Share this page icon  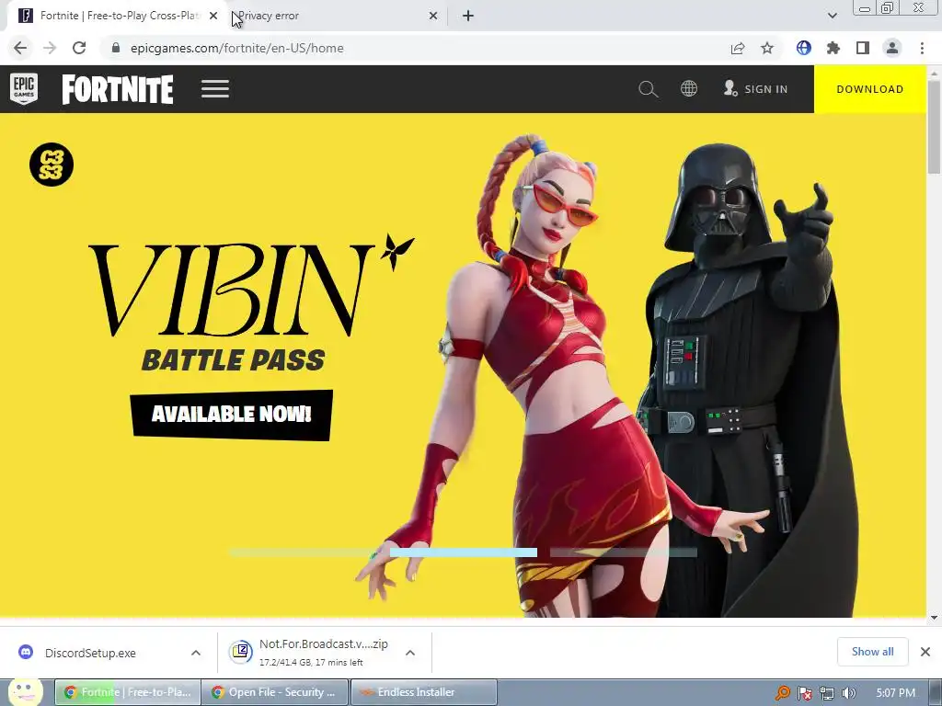pos(738,48)
